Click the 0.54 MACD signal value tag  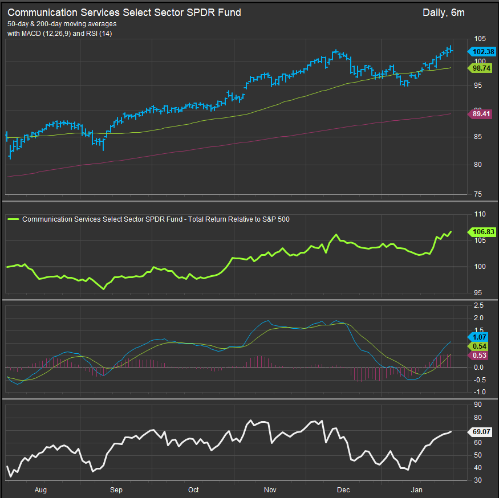478,346
